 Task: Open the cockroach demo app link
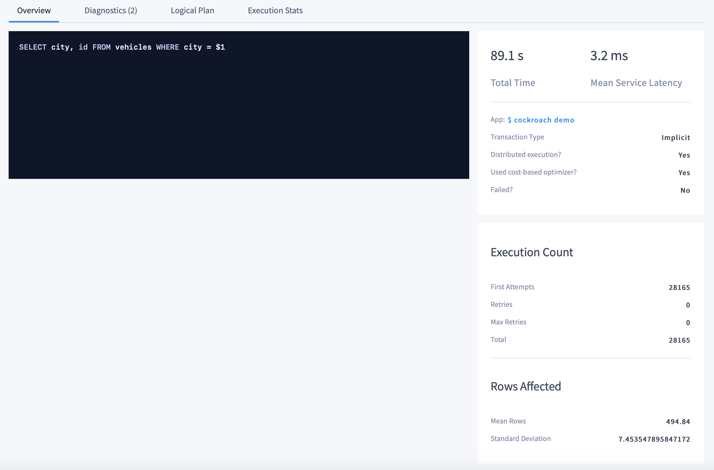click(x=541, y=120)
